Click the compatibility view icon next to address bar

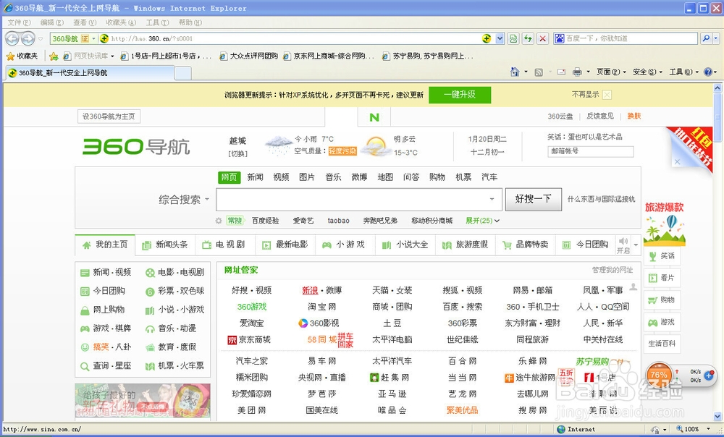tap(513, 39)
